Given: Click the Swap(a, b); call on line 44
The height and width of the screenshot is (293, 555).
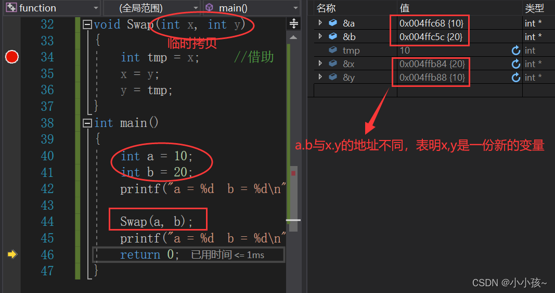Looking at the screenshot, I should pyautogui.click(x=157, y=221).
